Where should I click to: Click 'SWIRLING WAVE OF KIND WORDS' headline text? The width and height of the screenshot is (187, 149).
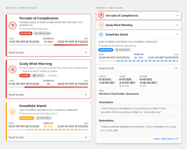[x=51, y=24]
